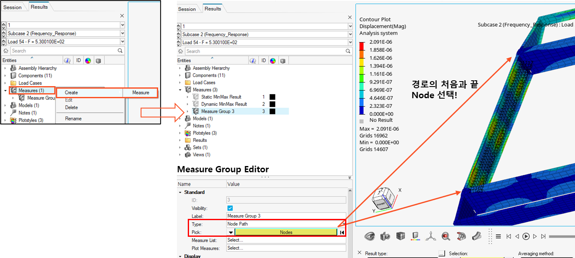Choose Rename in the context menu

point(73,119)
